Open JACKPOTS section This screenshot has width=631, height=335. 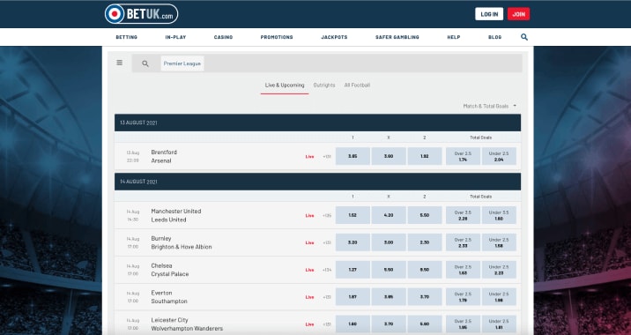tap(334, 37)
